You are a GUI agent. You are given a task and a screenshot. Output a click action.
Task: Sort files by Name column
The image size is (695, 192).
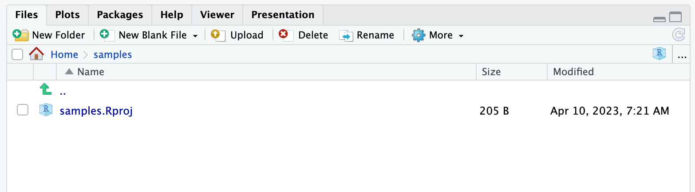point(91,72)
